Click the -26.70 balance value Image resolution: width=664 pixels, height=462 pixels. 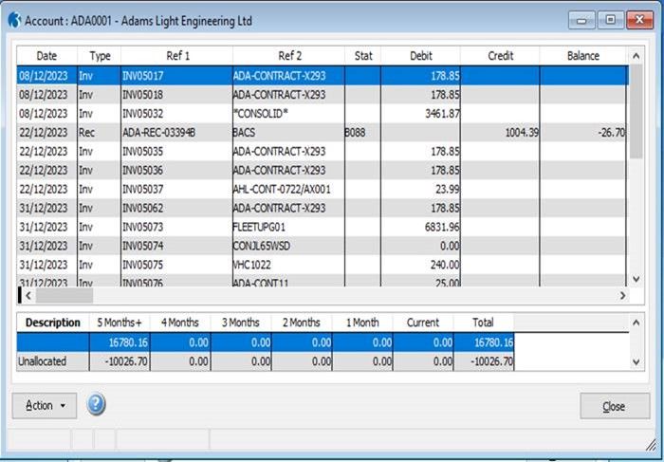click(612, 133)
